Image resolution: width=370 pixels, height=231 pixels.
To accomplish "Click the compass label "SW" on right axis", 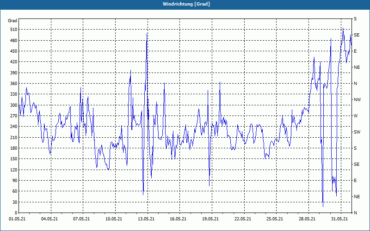I will [x=357, y=132].
